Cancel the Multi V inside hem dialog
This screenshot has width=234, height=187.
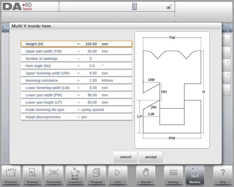125,157
